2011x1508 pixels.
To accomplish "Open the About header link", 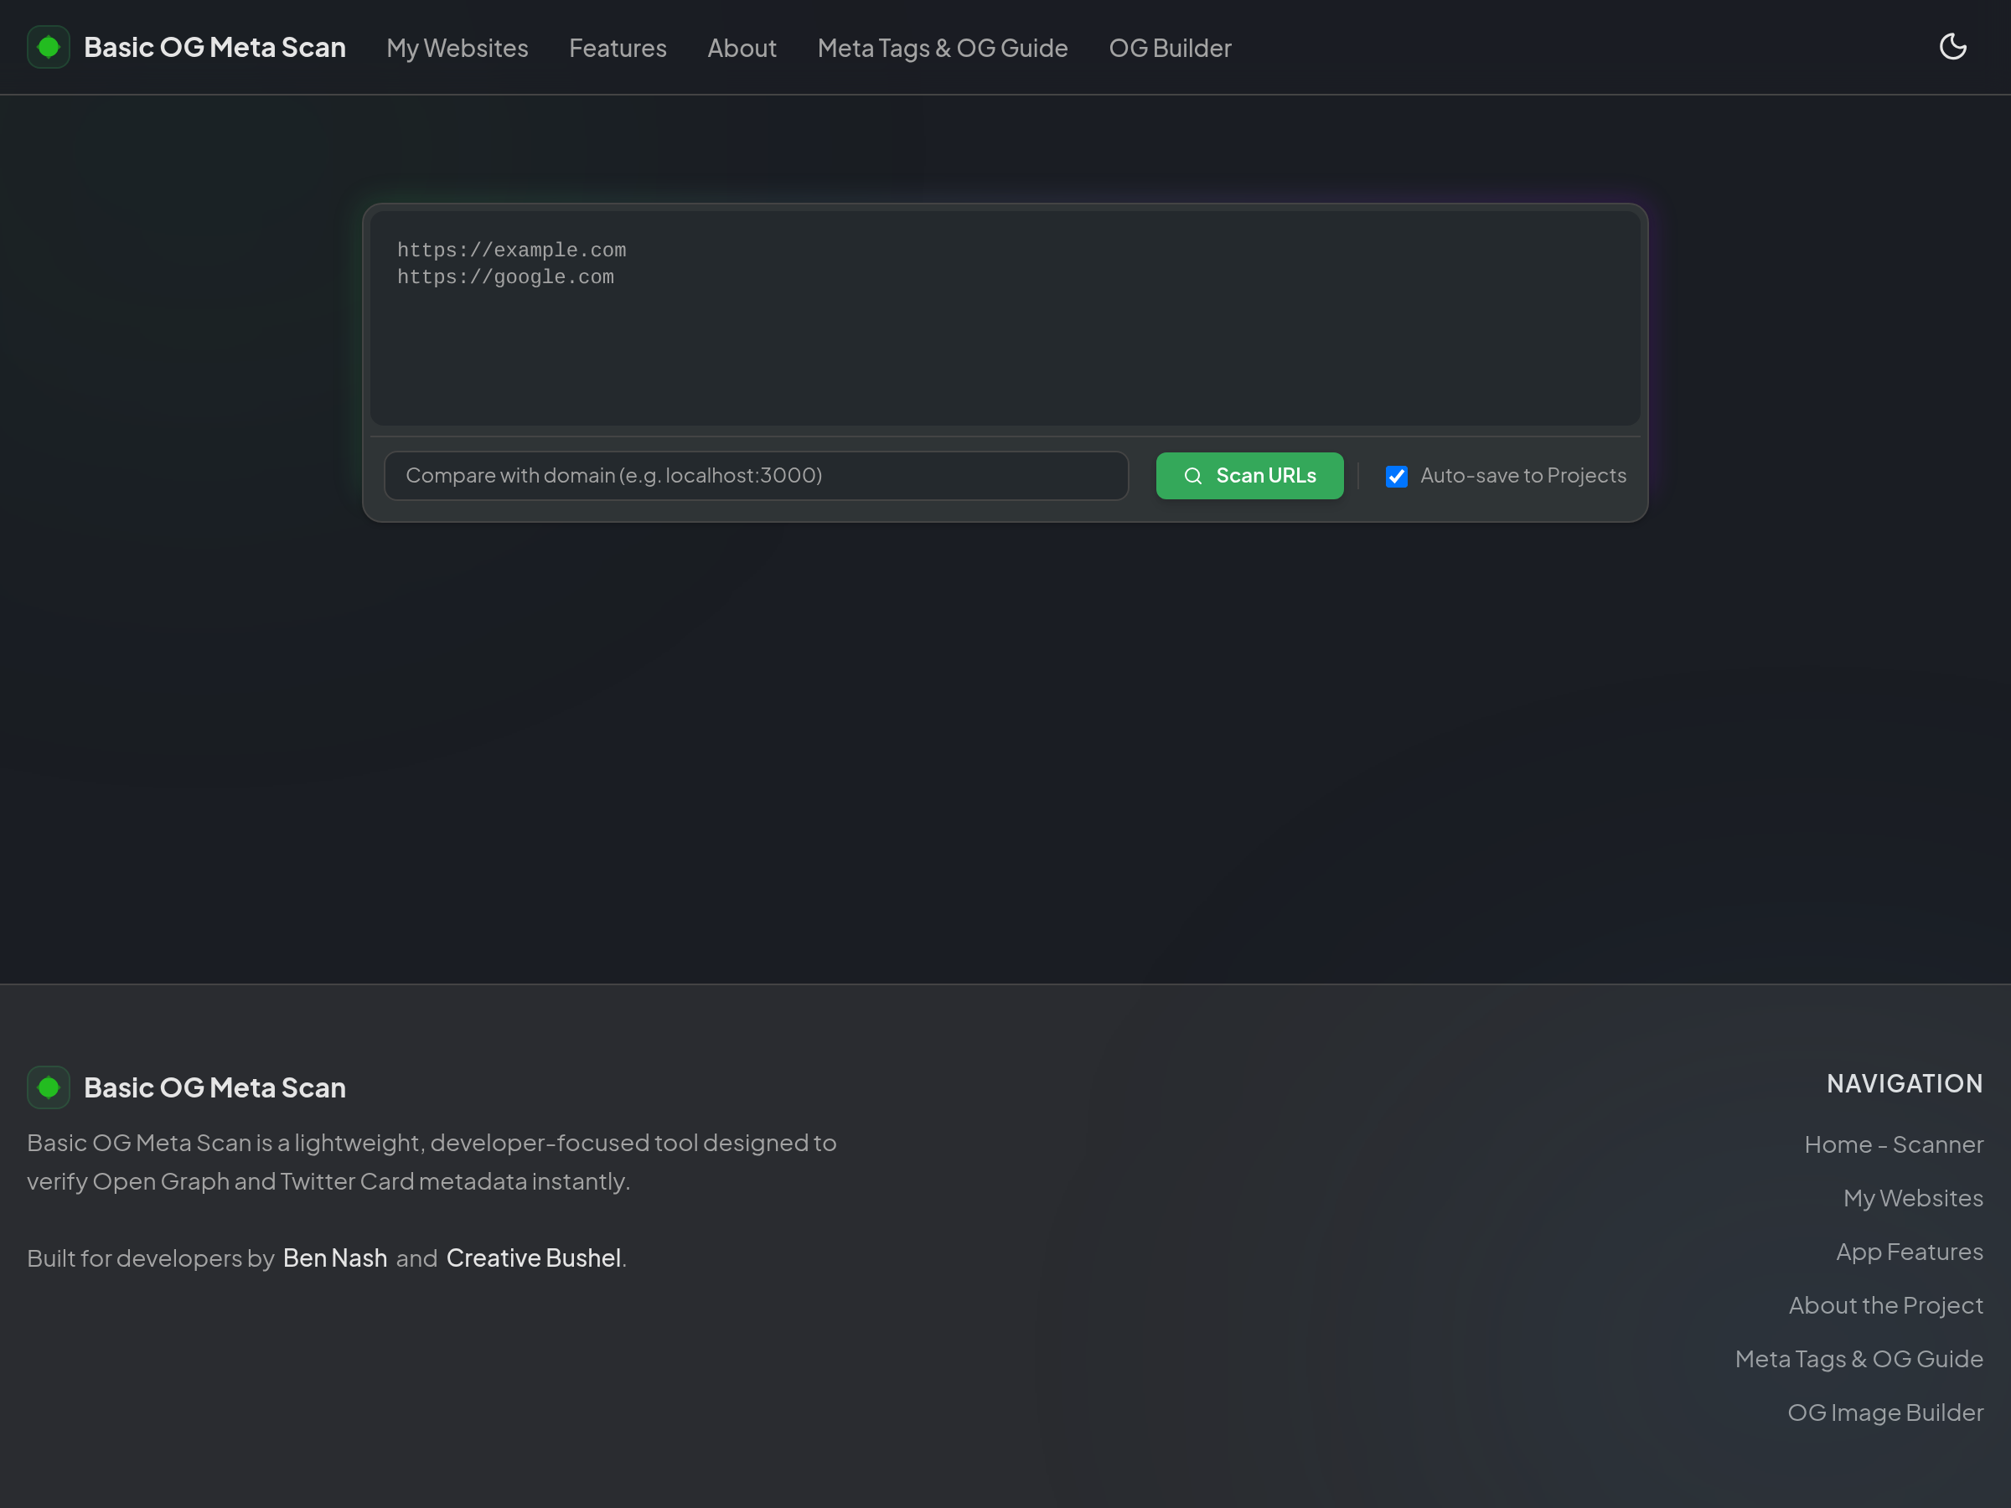I will (742, 49).
